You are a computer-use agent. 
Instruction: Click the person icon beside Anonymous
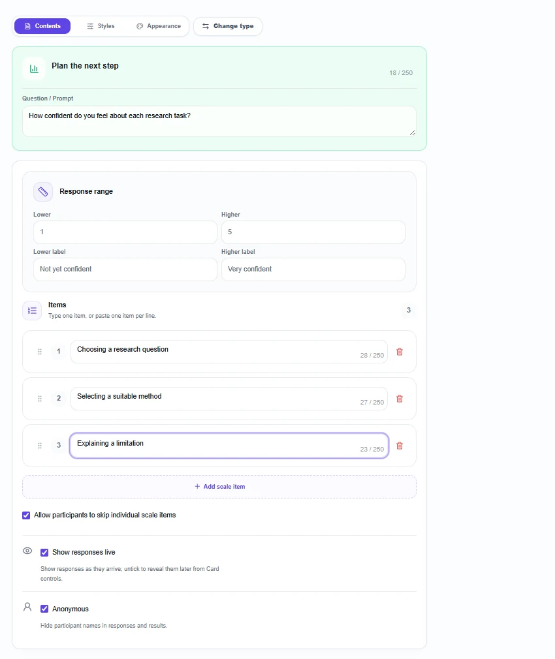click(x=27, y=607)
